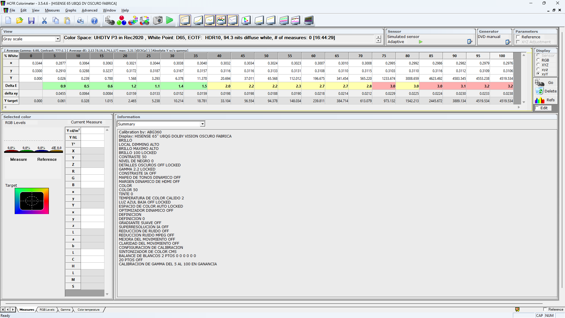The height and width of the screenshot is (318, 565).
Task: Open the dark-screen measures combined graph icon
Action: tap(309, 20)
